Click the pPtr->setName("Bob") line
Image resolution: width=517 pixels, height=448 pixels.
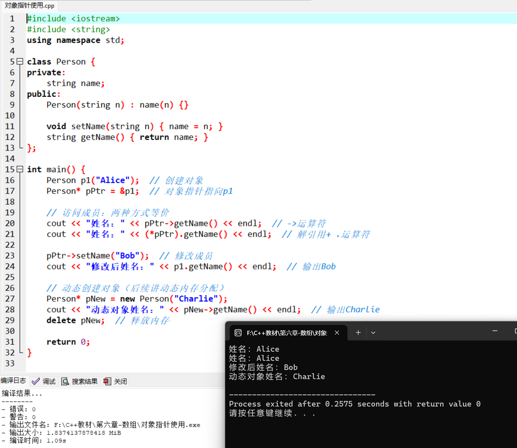[x=98, y=256]
